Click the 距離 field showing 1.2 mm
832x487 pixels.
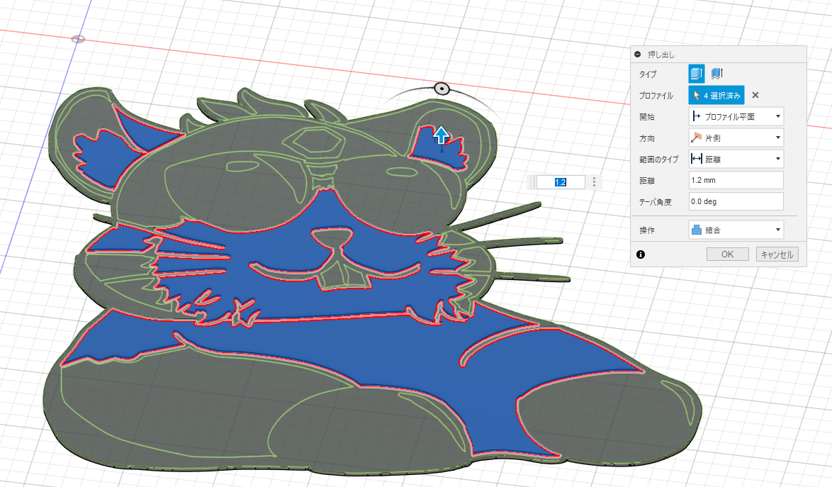(x=736, y=180)
